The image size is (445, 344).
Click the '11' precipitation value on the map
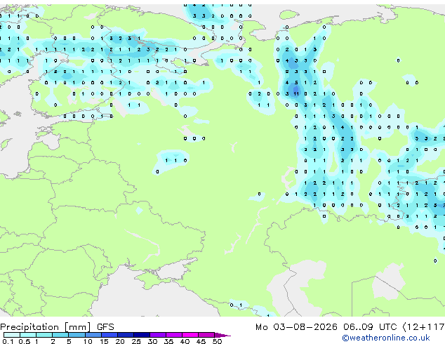click(296, 93)
